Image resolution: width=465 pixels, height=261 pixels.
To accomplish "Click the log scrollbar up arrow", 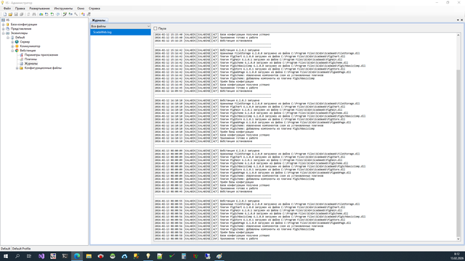I will coord(458,35).
